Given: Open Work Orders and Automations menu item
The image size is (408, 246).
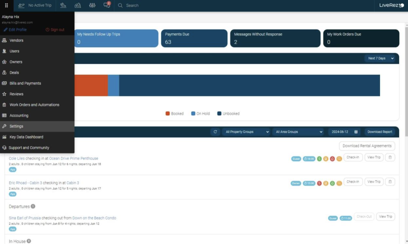Looking at the screenshot, I should pos(34,105).
